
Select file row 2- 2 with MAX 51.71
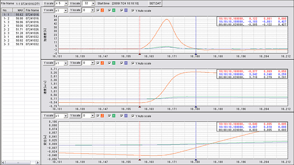coord(21,29)
